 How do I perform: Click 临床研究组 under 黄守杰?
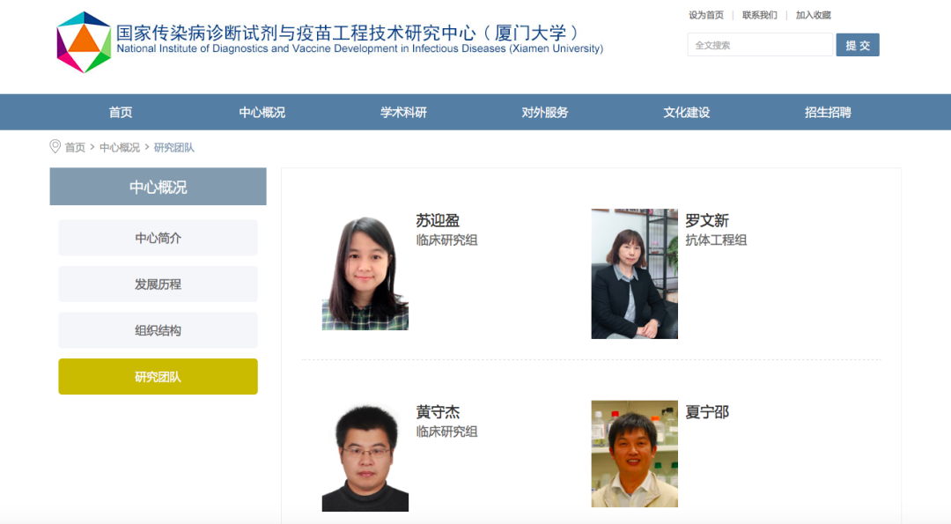447,432
